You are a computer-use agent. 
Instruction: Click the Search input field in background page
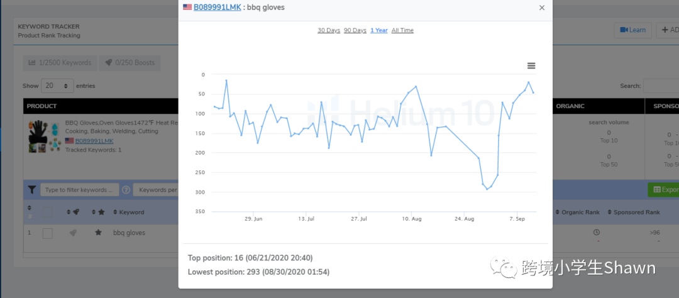(661, 86)
